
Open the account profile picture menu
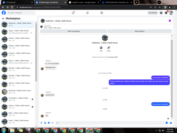click(x=171, y=13)
